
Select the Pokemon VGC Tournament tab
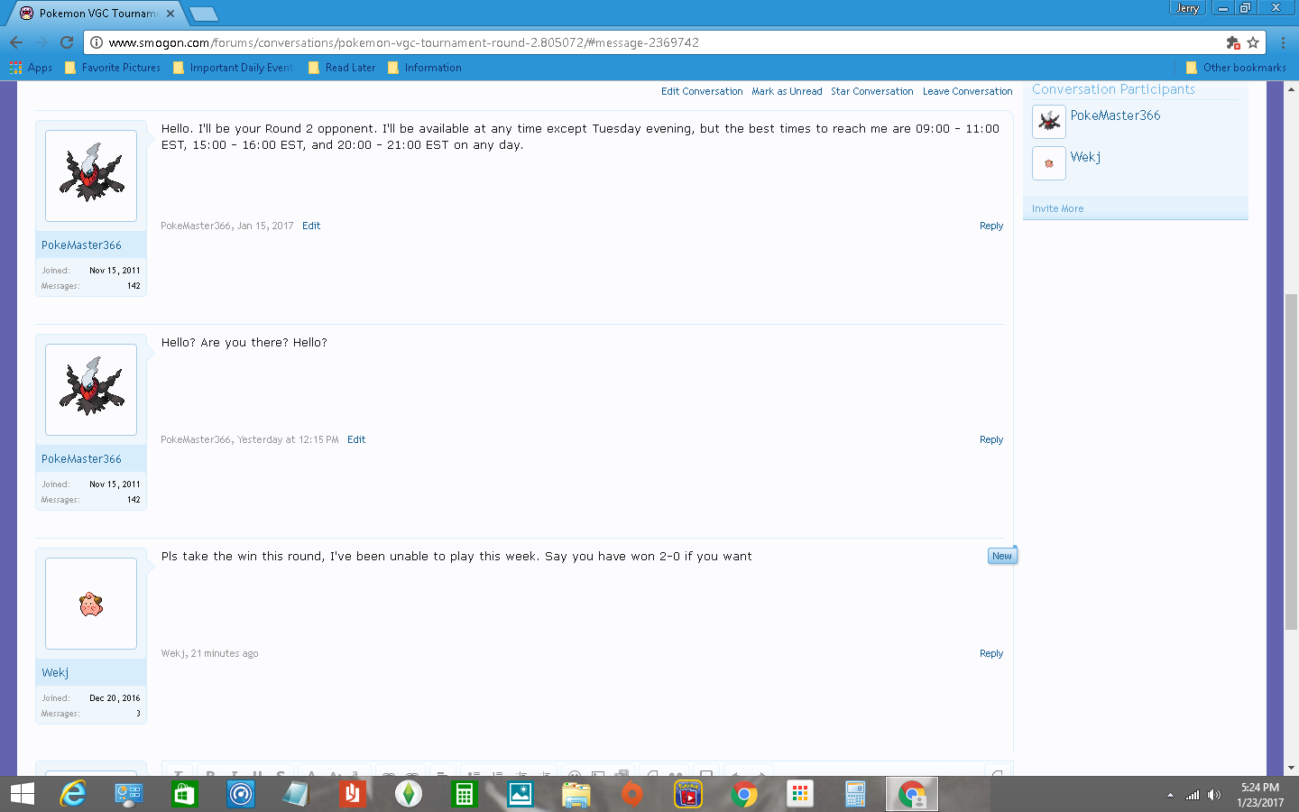point(95,14)
